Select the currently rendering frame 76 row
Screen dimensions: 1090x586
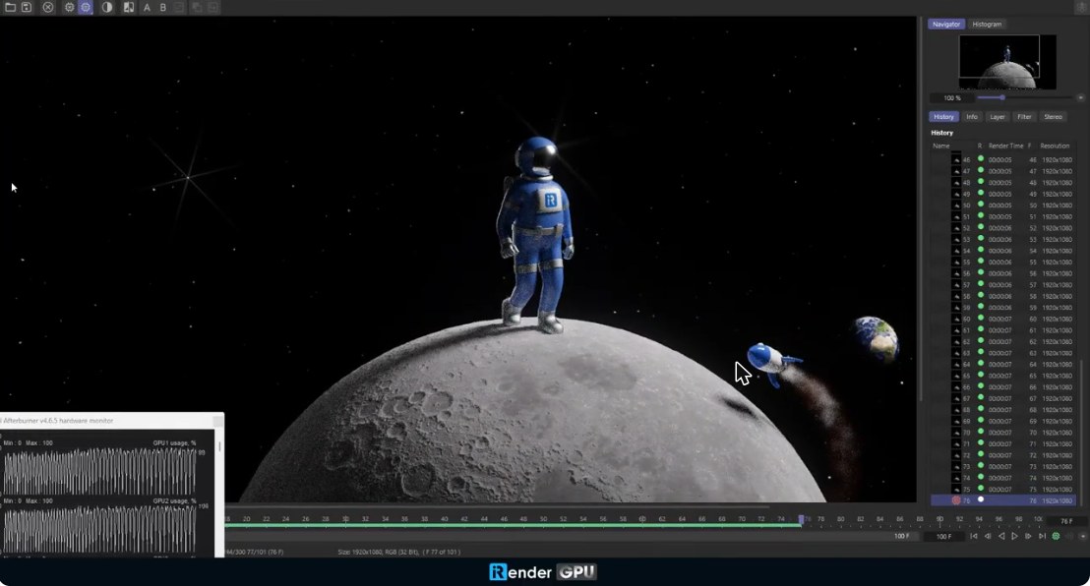[1003, 500]
